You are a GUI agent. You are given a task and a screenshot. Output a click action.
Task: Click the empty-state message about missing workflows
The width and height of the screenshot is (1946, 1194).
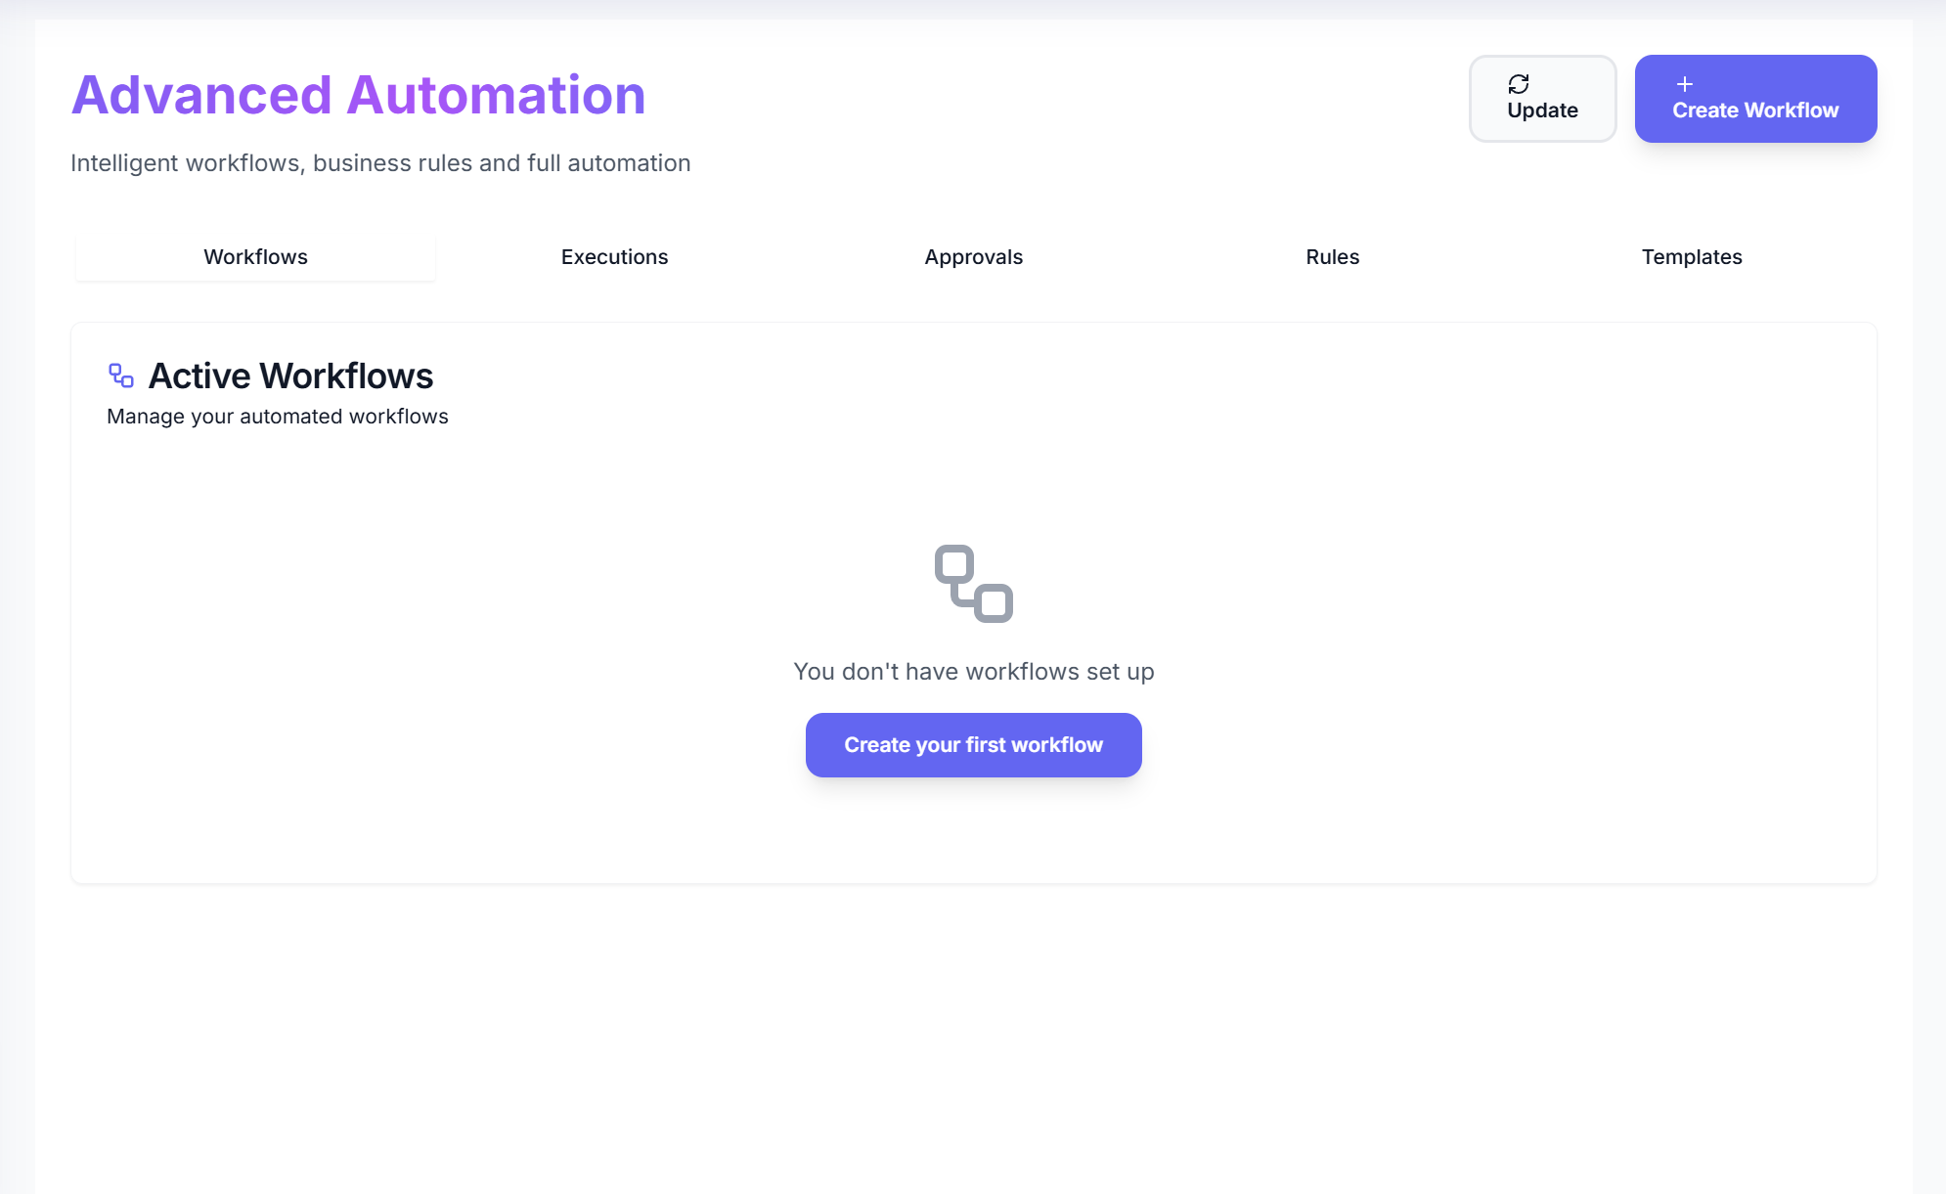(x=973, y=671)
